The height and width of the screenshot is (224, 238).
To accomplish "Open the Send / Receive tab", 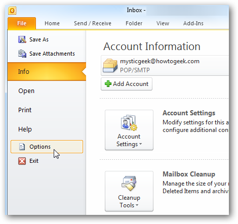I will point(93,23).
